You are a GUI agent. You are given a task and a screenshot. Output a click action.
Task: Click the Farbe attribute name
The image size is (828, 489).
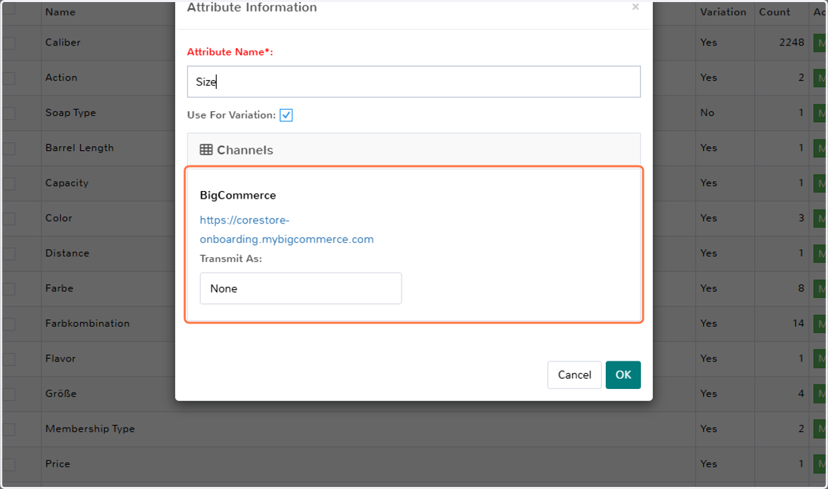coord(59,289)
